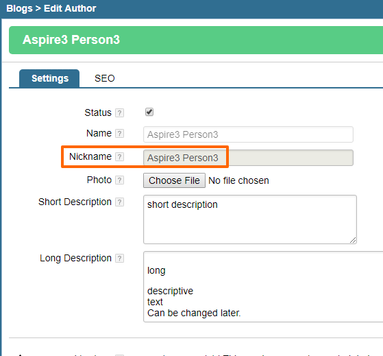This screenshot has height=356, width=383.
Task: Click the Status field label
Action: pyautogui.click(x=98, y=112)
